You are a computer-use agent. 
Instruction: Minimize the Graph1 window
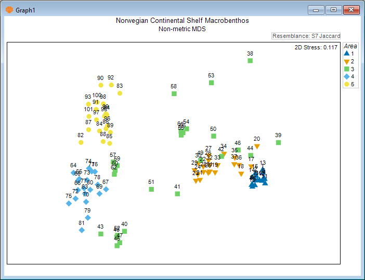click(316, 10)
